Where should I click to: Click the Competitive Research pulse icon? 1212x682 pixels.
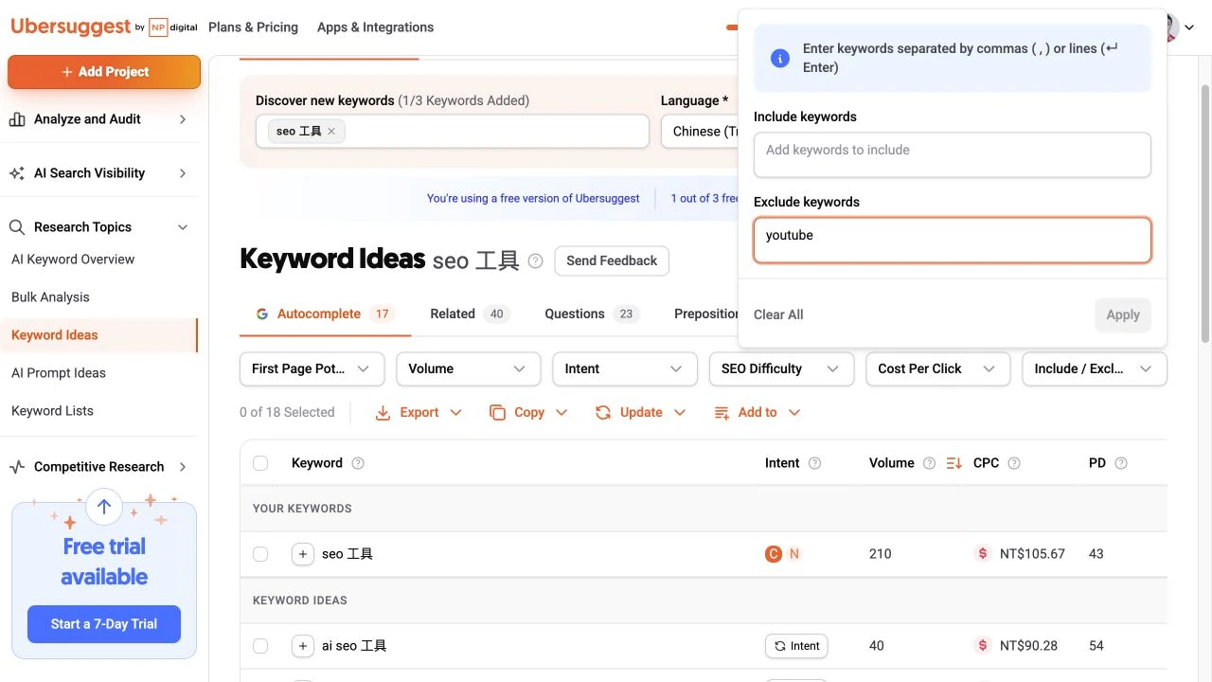pos(17,467)
